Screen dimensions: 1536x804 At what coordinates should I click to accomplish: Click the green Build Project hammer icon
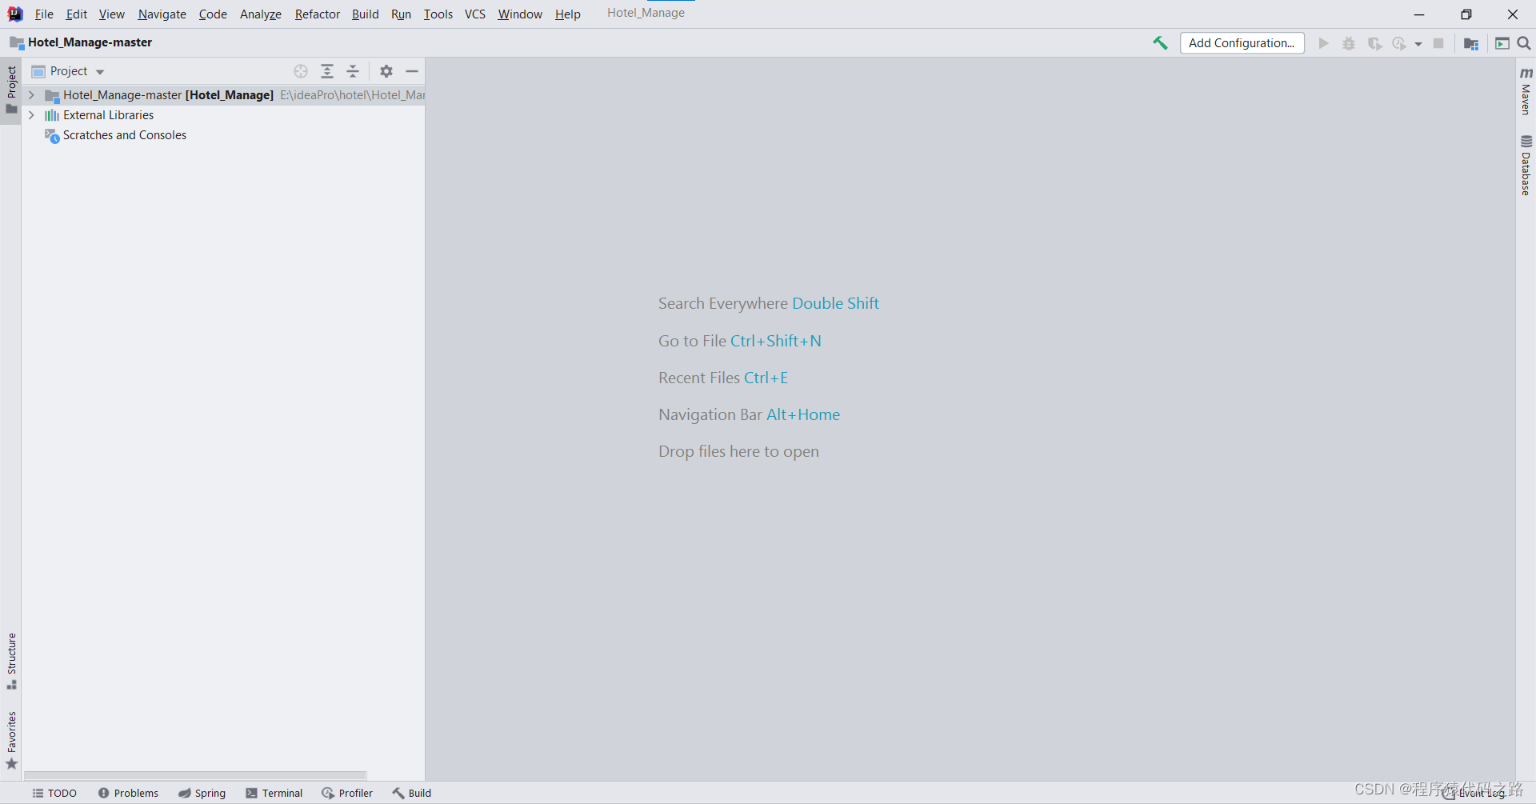[x=1160, y=43]
